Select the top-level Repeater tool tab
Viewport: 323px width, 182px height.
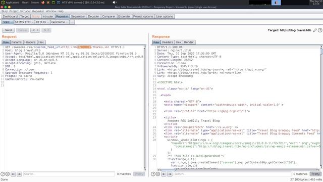click(62, 16)
